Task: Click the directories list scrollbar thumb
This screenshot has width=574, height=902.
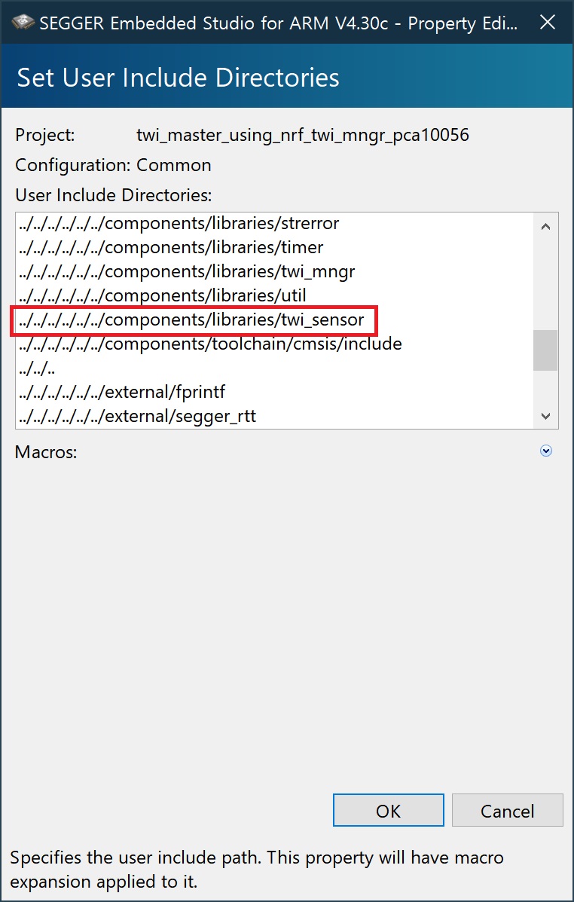Action: (546, 350)
